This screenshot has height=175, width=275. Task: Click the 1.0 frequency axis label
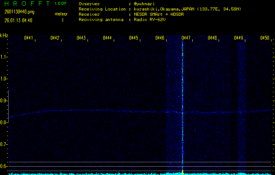coord(4,79)
